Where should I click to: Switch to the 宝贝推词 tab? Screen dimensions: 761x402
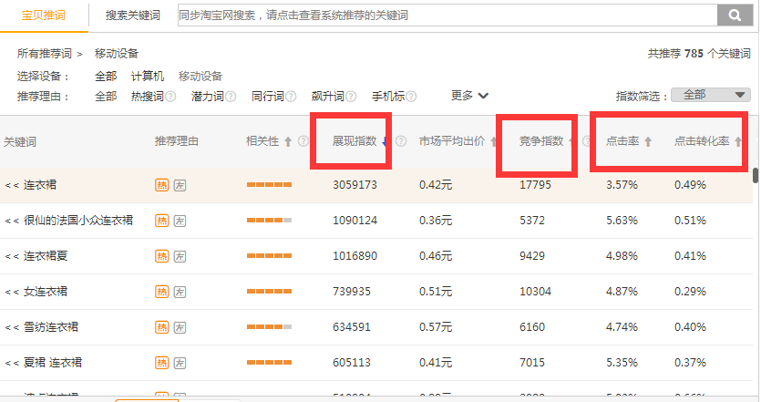(45, 15)
